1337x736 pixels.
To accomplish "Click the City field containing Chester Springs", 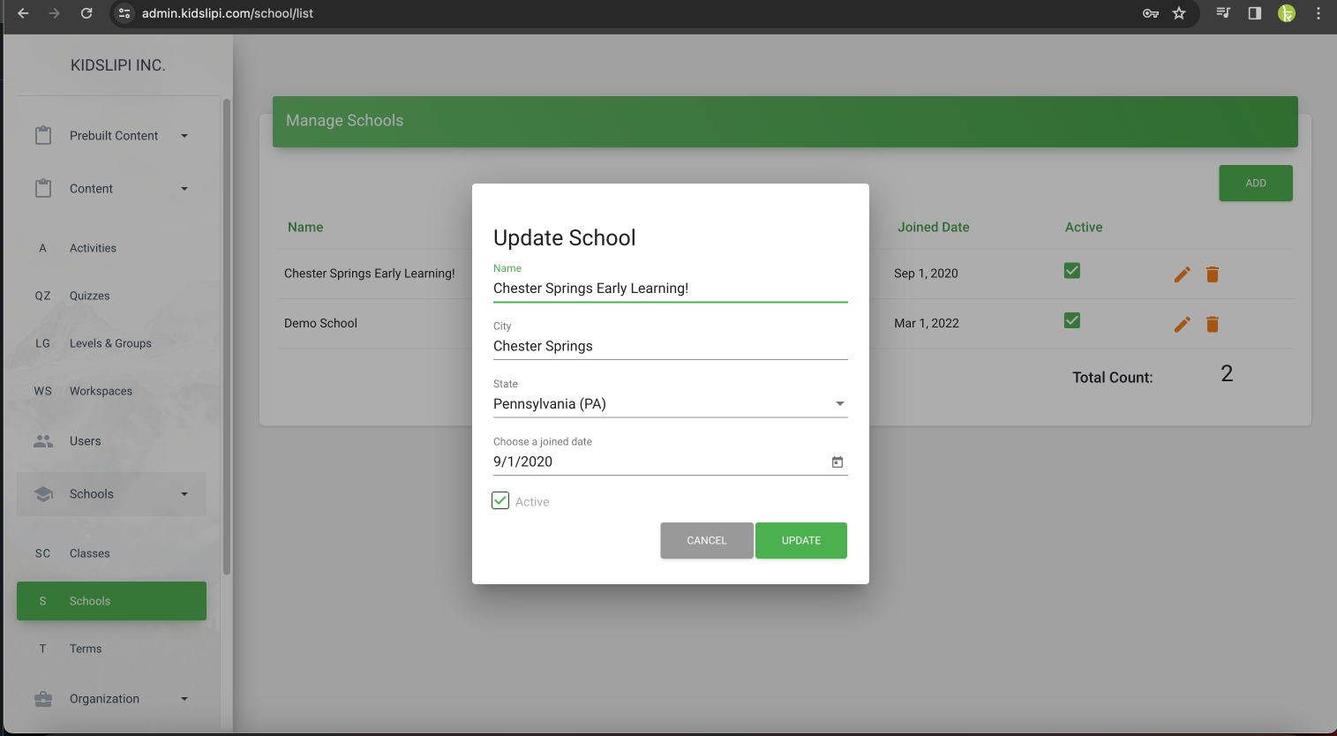I will (669, 346).
